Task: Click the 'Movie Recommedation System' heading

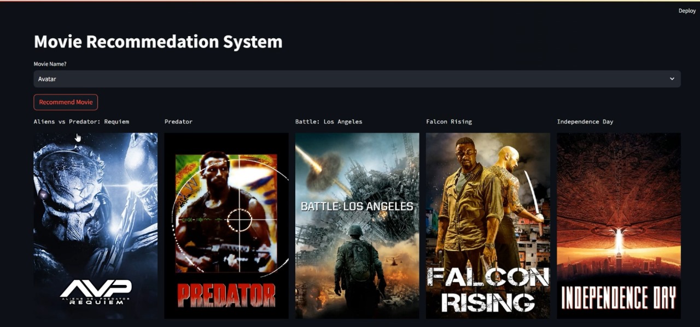Action: click(158, 41)
